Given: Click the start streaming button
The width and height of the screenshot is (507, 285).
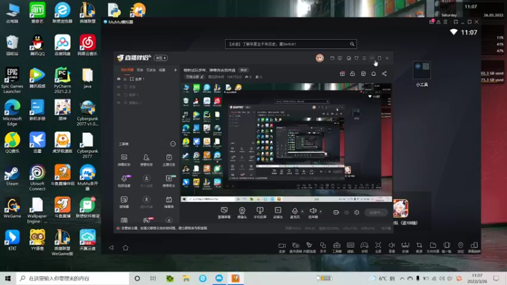Looking at the screenshot, I should pos(376,212).
